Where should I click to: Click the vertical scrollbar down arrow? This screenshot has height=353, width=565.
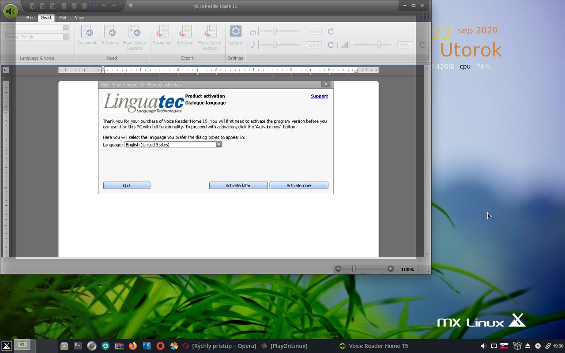tap(427, 255)
